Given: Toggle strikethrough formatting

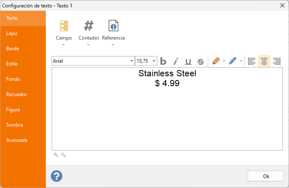Looking at the screenshot, I should coord(201,61).
